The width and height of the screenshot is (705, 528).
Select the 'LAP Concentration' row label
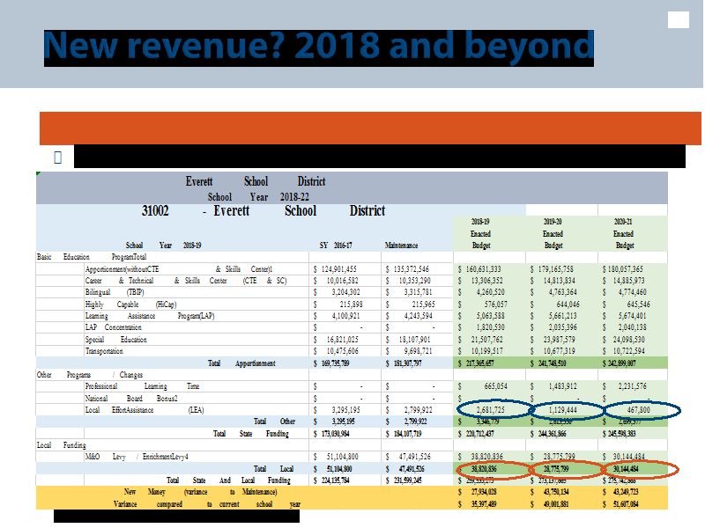coord(114,327)
